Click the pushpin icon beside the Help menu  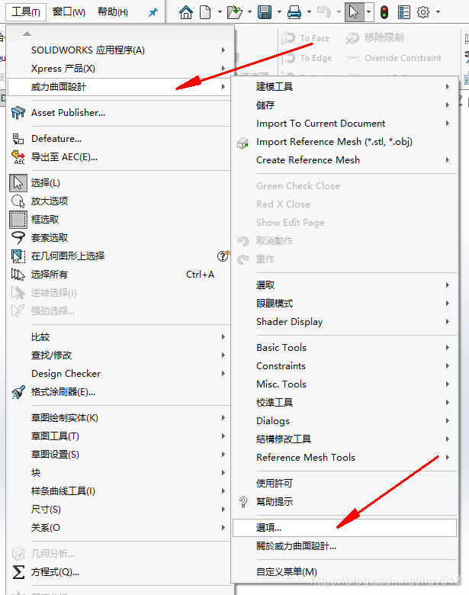coord(153,12)
